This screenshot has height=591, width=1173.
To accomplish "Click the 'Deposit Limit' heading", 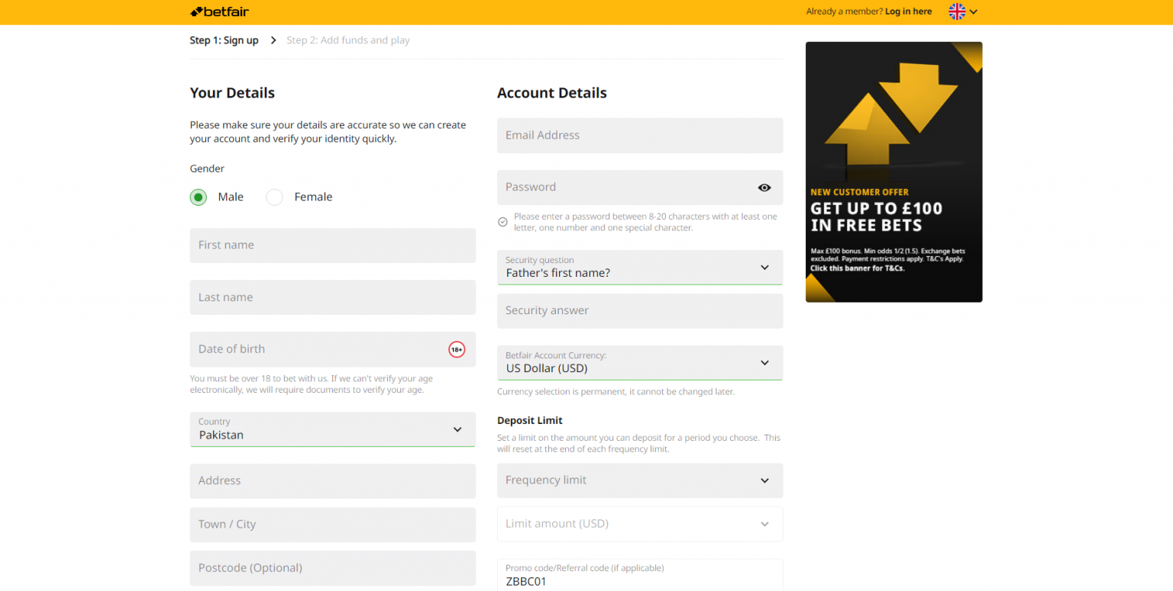I will (529, 421).
